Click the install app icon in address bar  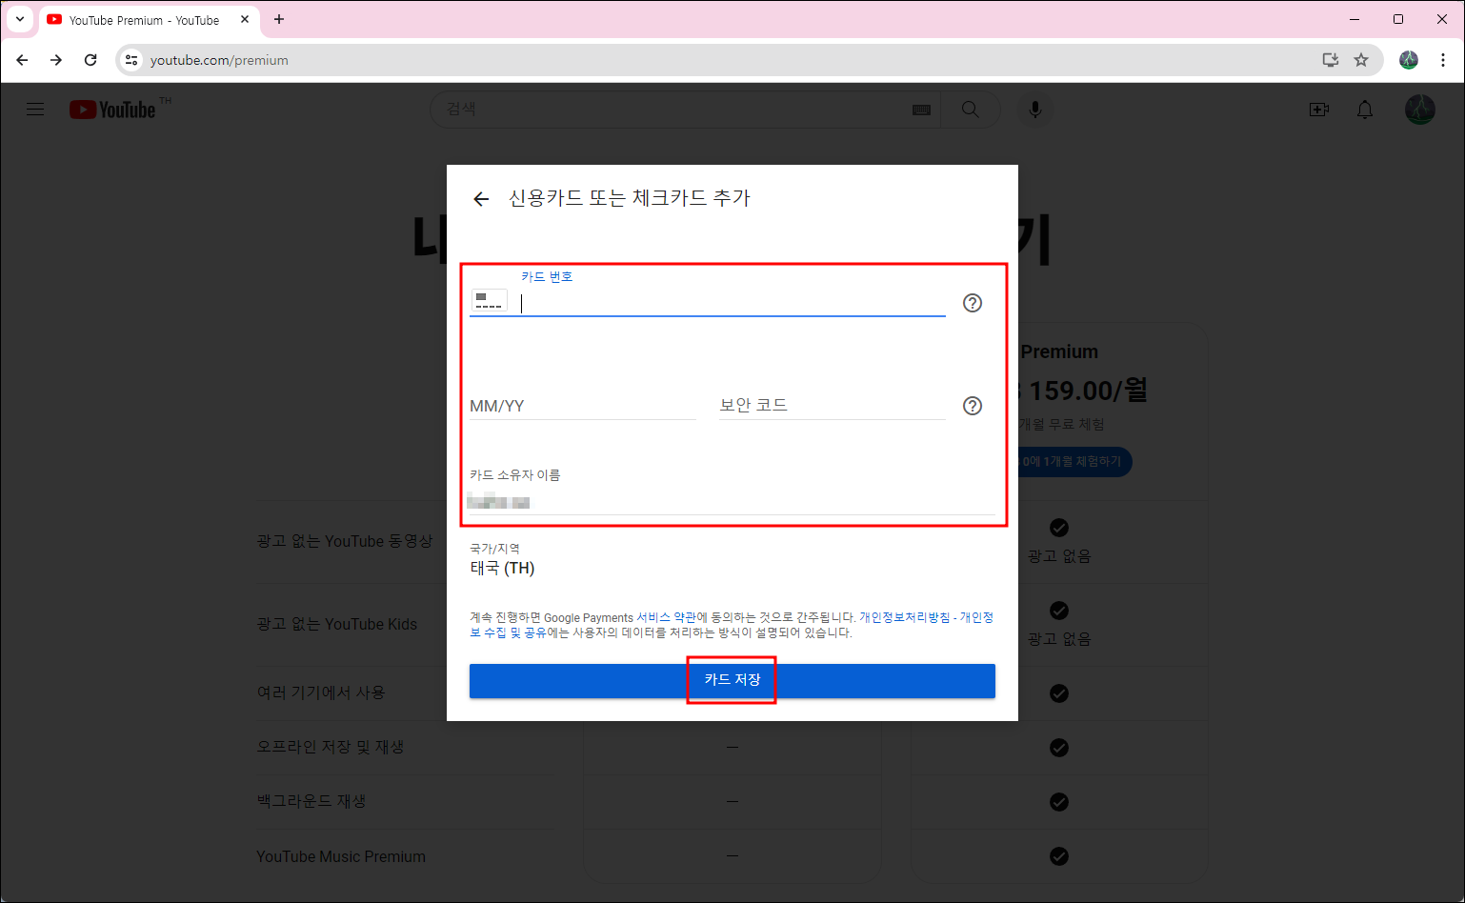tap(1331, 60)
